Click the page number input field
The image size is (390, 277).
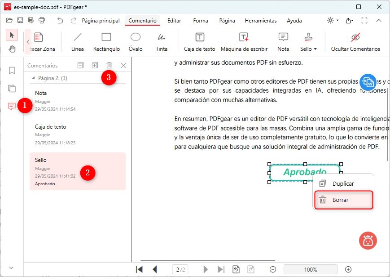pyautogui.click(x=180, y=269)
